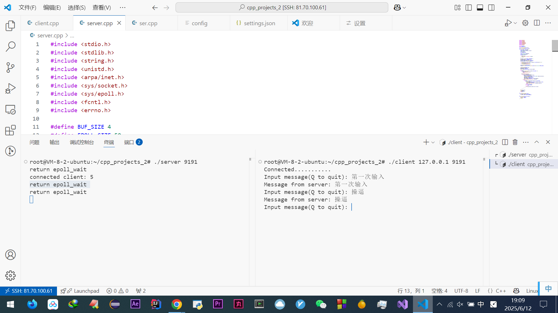Image resolution: width=558 pixels, height=313 pixels.
Task: Open the Search view in activity bar
Action: coord(10,46)
